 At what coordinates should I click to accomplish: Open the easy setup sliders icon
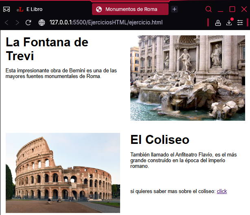[240, 23]
